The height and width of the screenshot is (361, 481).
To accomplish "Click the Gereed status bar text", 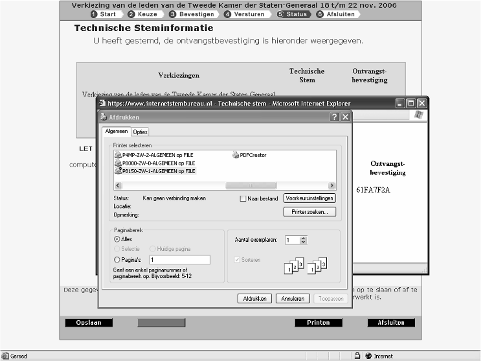I will pyautogui.click(x=19, y=356).
